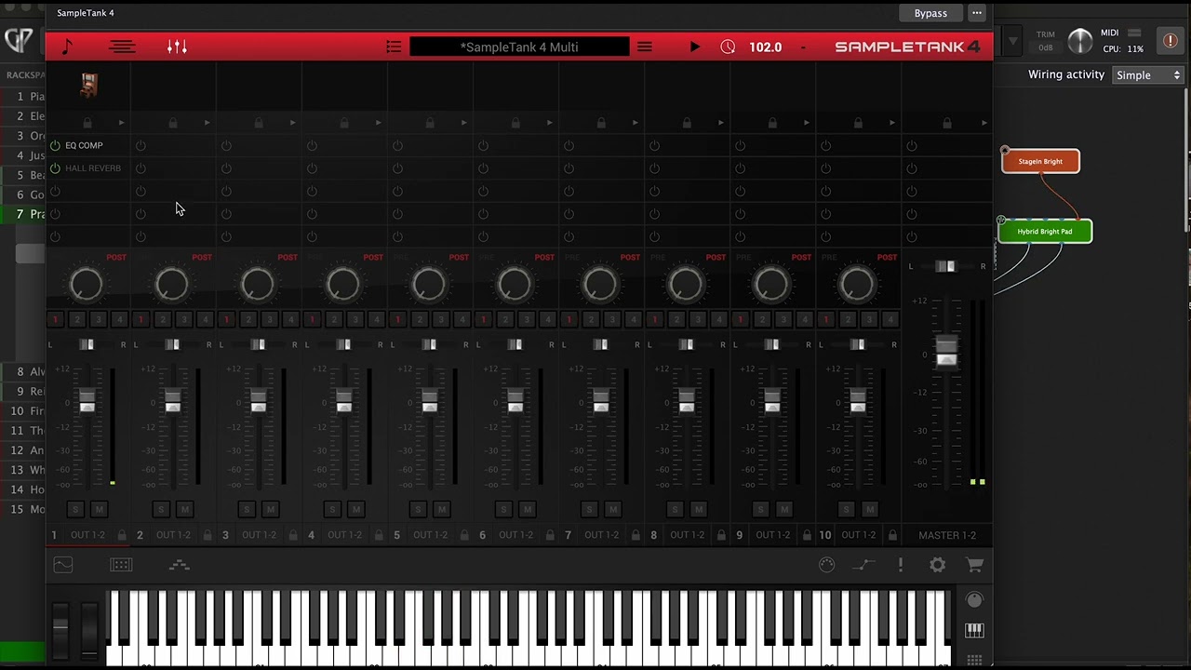Click the lock icon beside channel 5 OUT 1-2
The height and width of the screenshot is (670, 1191).
pos(464,535)
